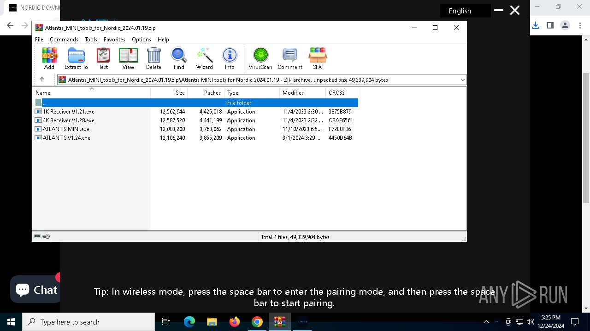
Task: Open the Favorites menu
Action: pos(114,40)
